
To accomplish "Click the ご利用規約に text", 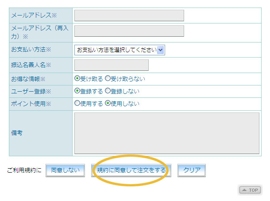I will click(24, 170).
